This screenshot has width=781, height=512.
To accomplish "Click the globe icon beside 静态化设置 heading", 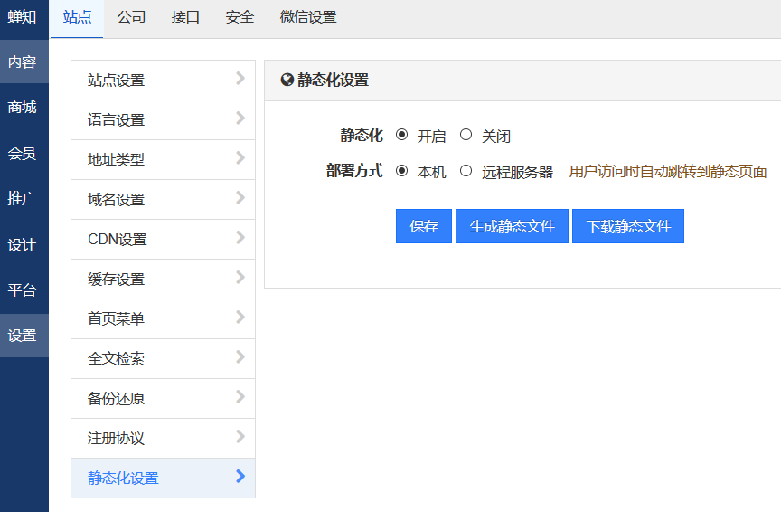I will (287, 80).
